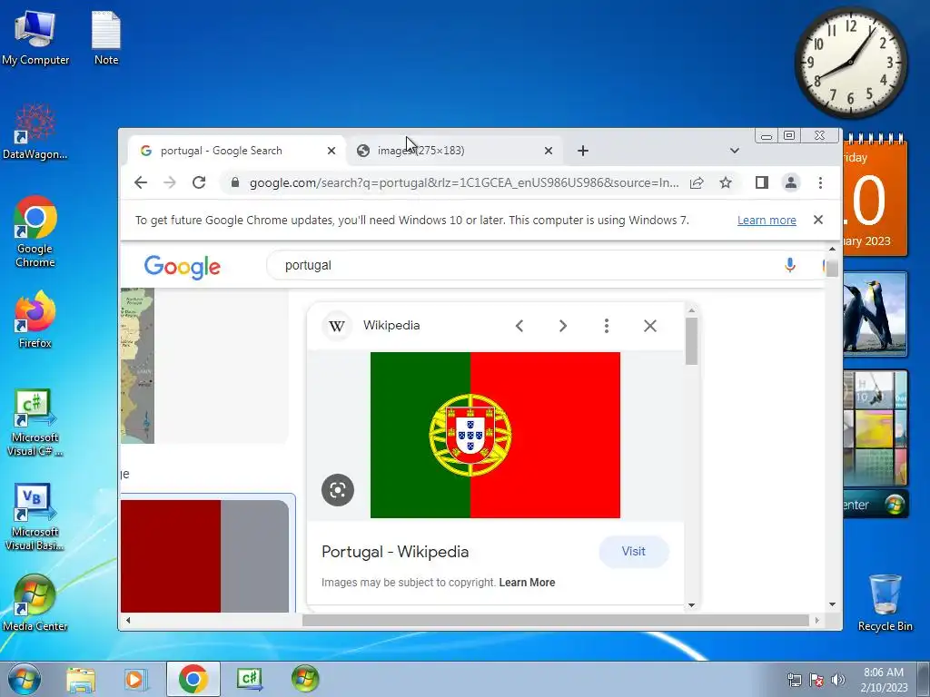
Task: Click the page horizontal scrollbar thumb
Action: [556, 620]
